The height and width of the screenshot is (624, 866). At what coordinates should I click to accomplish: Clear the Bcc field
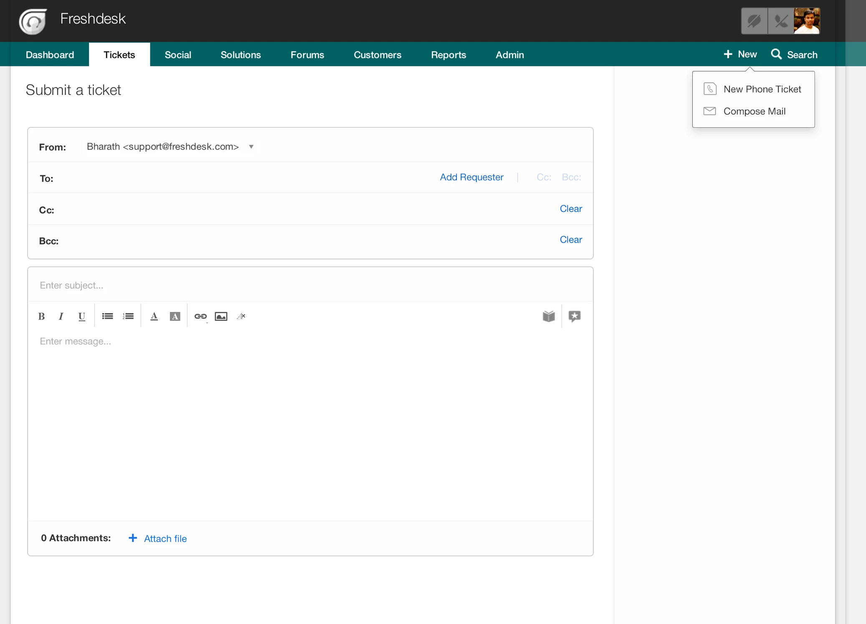coord(571,239)
